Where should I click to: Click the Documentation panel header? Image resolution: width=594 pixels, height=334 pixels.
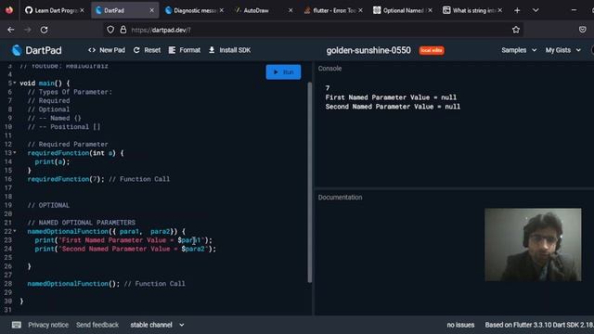(340, 198)
